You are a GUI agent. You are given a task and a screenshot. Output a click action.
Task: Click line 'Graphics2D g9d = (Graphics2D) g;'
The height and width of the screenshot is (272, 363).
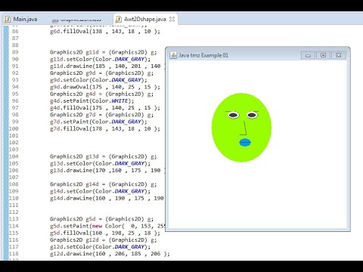coord(101,73)
